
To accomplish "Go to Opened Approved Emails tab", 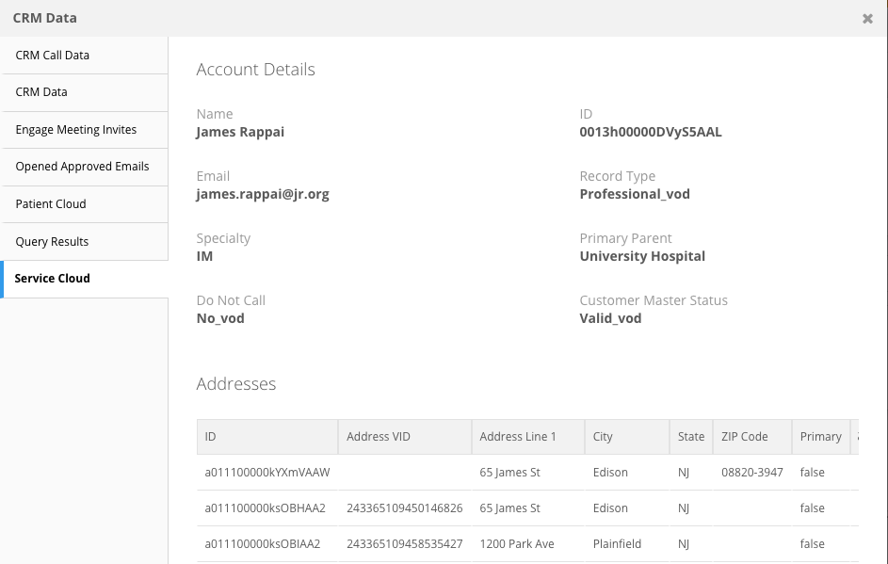I will point(82,167).
